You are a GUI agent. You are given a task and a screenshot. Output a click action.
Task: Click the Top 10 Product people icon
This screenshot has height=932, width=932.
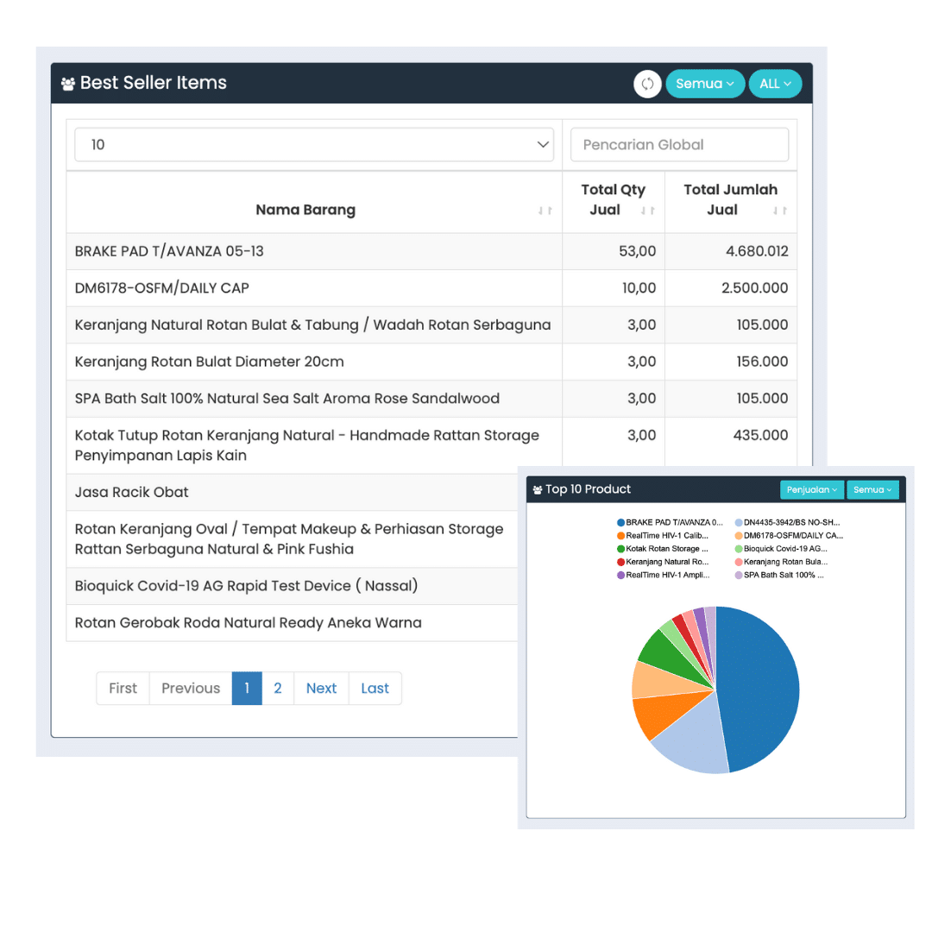[x=538, y=490]
